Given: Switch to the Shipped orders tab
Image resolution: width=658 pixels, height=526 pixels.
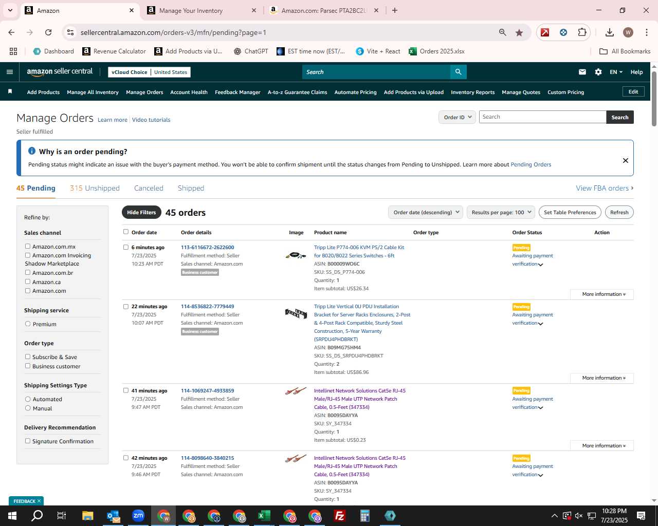Looking at the screenshot, I should pos(191,188).
